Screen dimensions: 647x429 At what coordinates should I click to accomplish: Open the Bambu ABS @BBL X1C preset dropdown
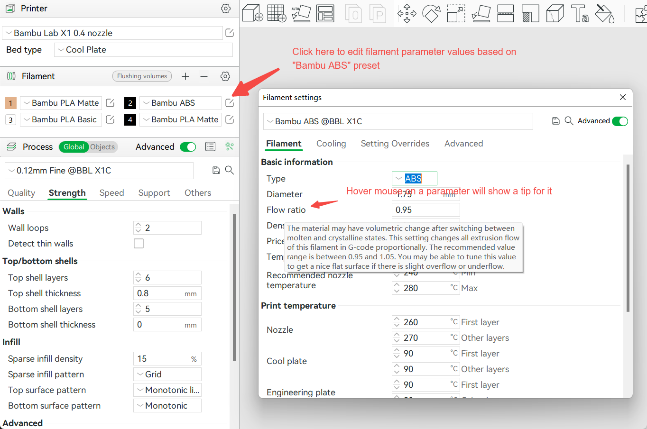398,121
